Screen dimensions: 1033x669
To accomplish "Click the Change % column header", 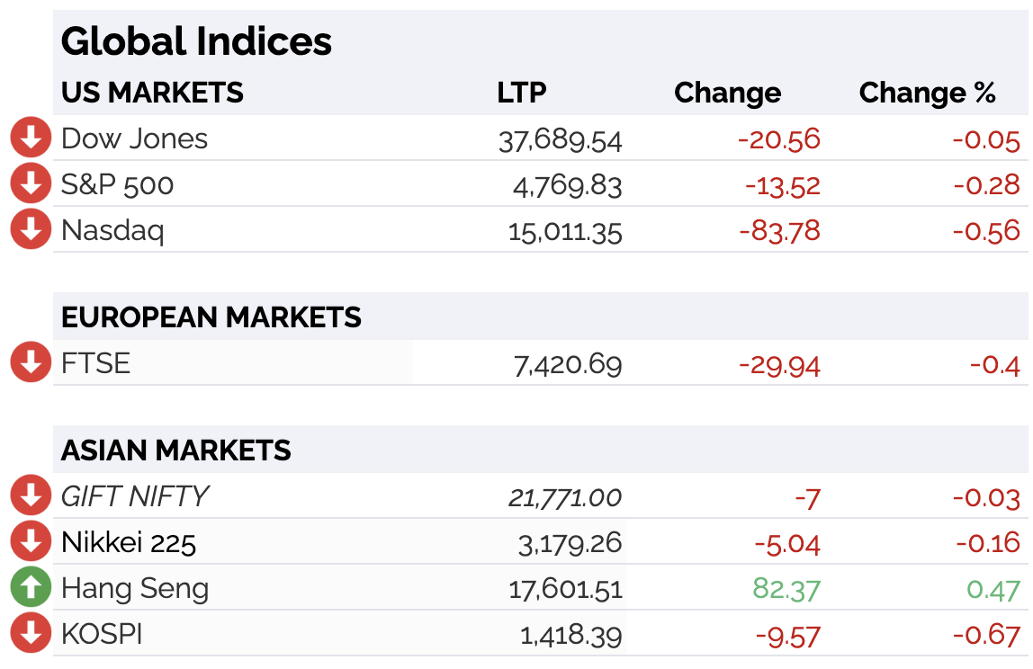I will pyautogui.click(x=928, y=93).
